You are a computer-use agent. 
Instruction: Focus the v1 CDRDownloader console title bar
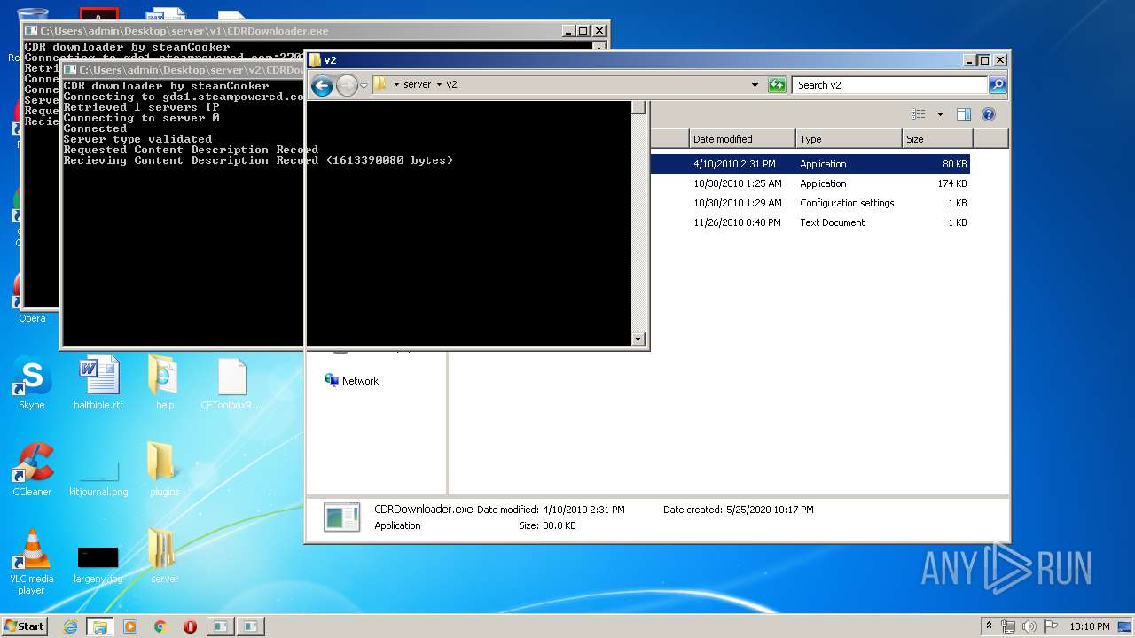coord(293,31)
